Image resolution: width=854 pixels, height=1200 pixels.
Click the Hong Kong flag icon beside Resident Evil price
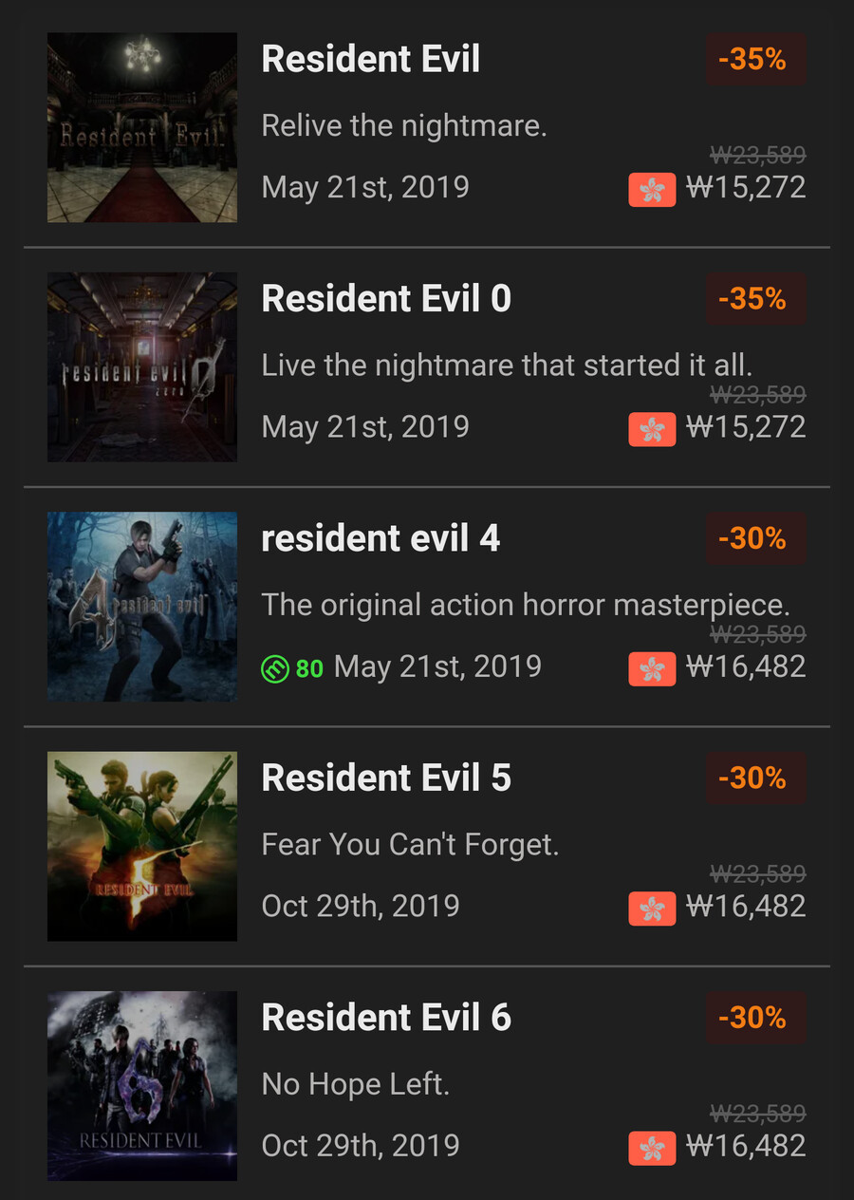(x=652, y=189)
